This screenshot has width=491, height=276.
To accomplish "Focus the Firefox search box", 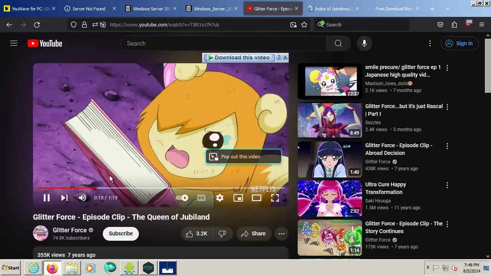I will [x=361, y=25].
